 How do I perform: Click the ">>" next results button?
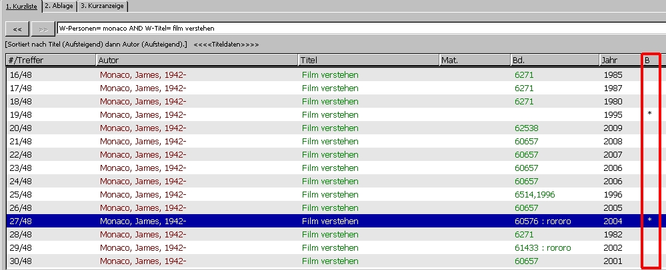pos(43,29)
